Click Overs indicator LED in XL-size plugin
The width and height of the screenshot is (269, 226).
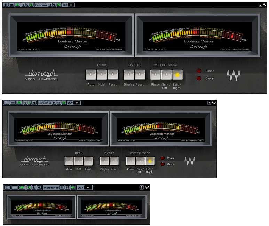click(x=199, y=78)
